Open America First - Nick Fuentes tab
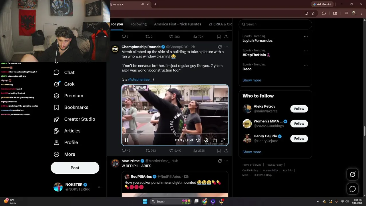366x206 pixels. click(178, 24)
